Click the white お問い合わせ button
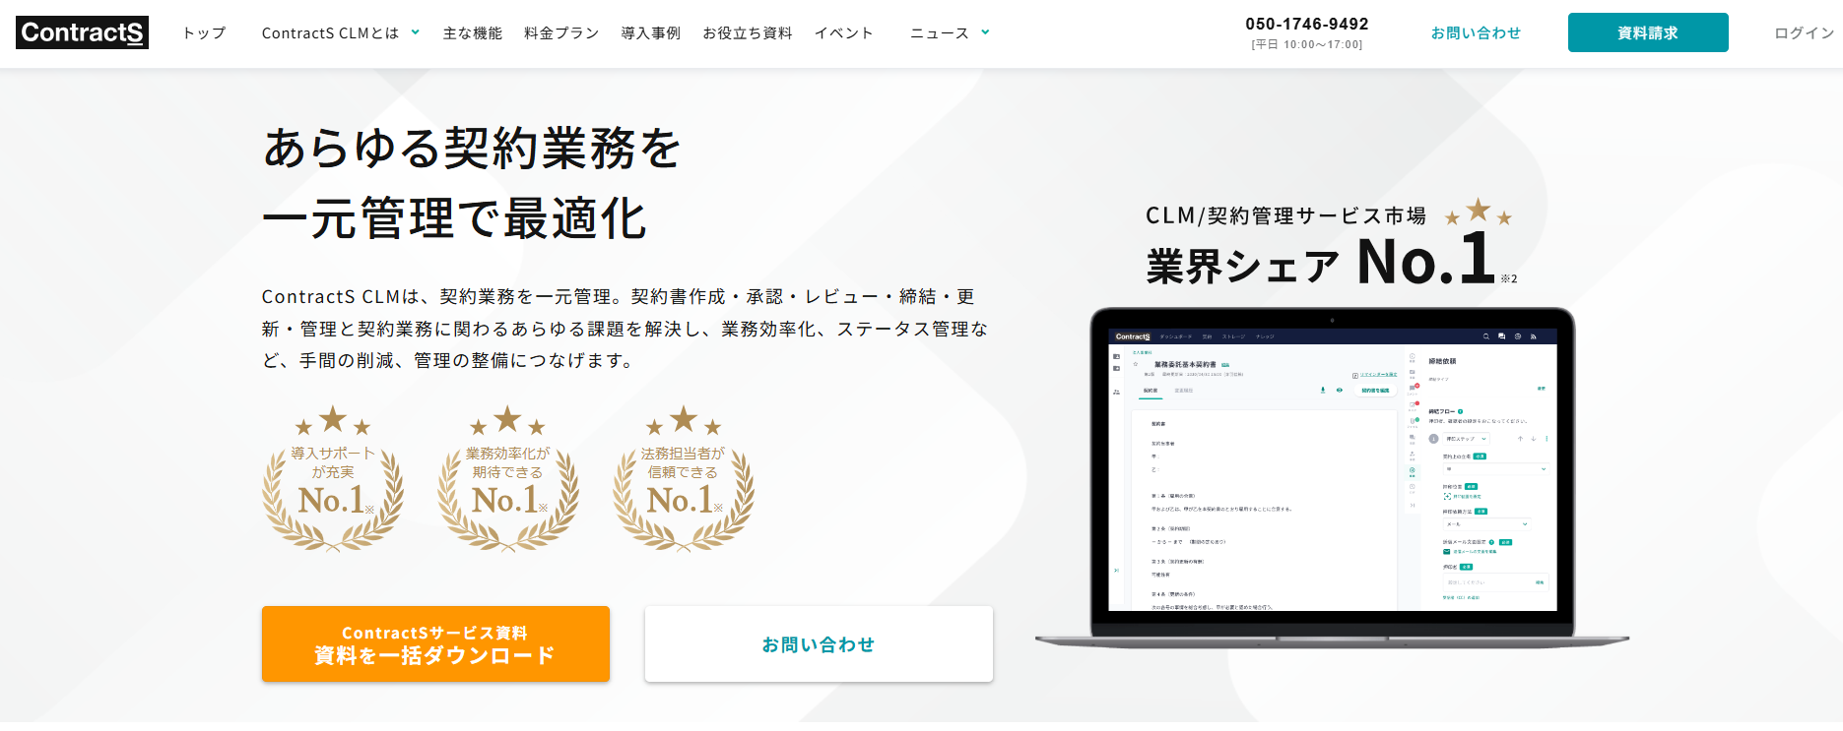Screen dimensions: 1843x731 pyautogui.click(x=819, y=644)
